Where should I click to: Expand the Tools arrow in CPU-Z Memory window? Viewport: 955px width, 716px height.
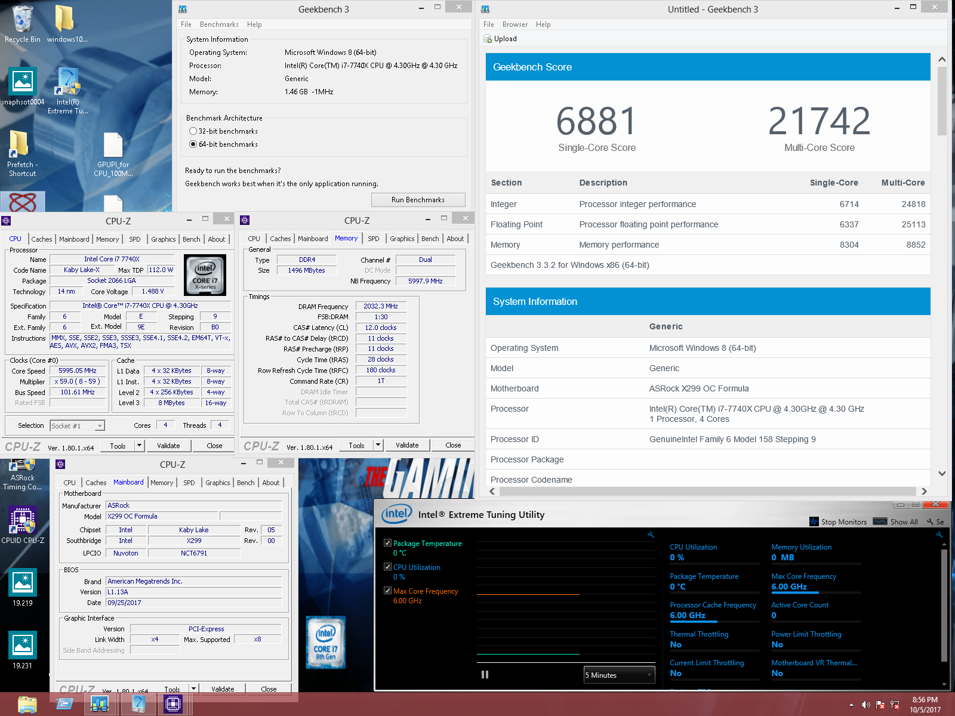click(x=378, y=445)
